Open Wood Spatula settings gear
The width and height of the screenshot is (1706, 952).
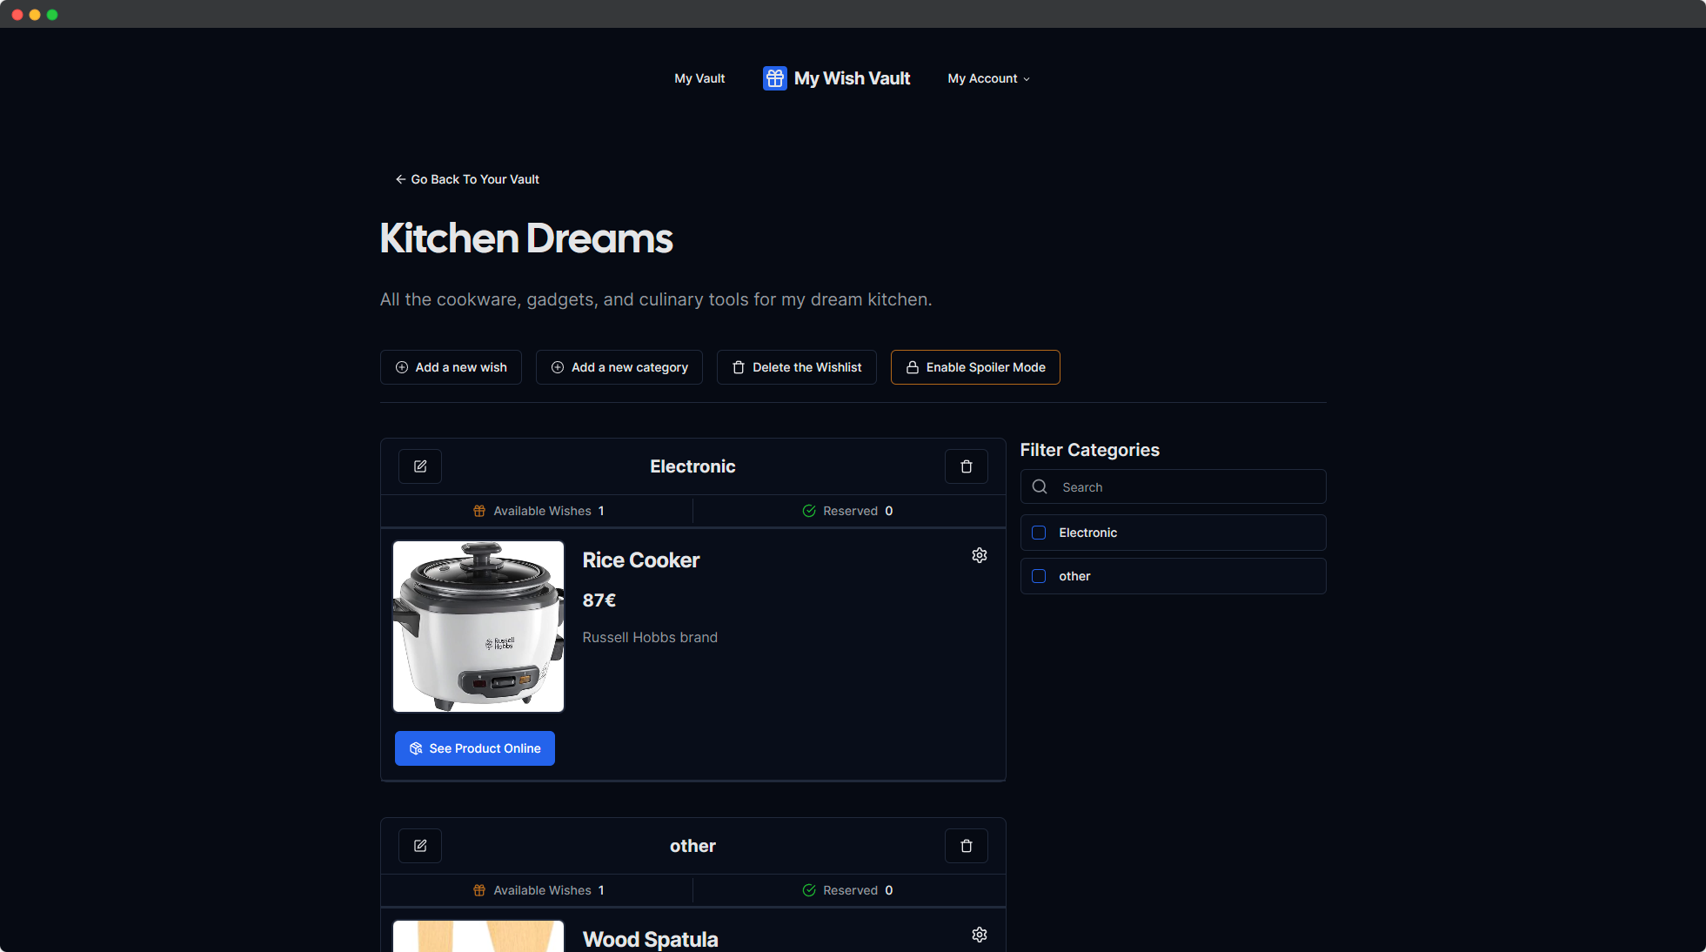[x=980, y=935]
